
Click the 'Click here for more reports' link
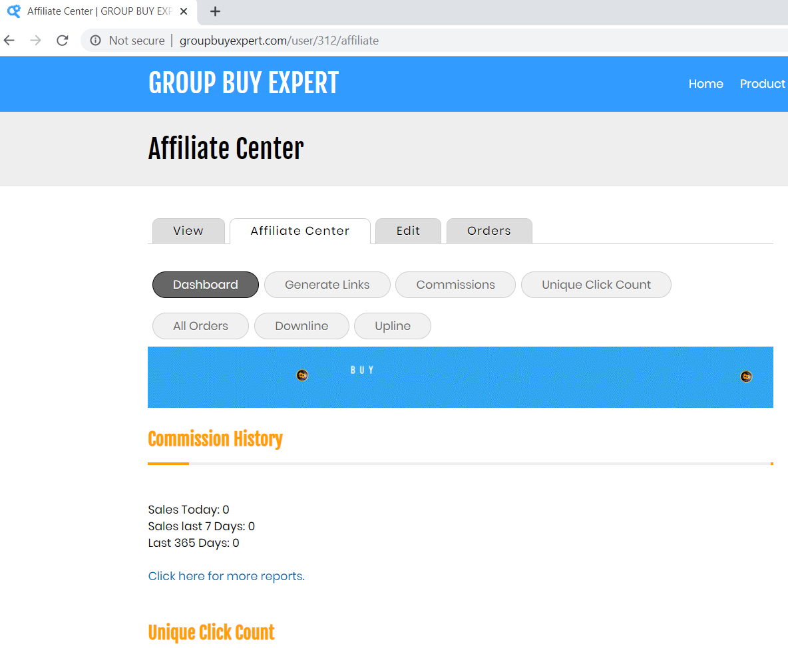226,576
